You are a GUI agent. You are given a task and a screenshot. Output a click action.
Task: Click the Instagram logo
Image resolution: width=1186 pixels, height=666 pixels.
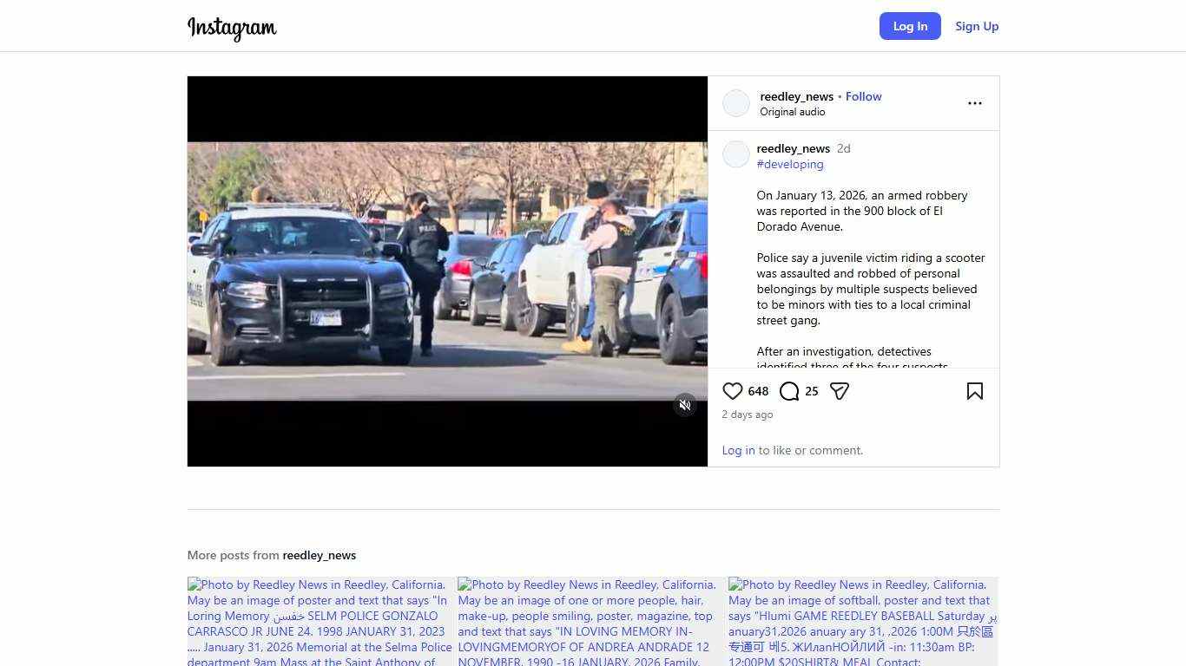tap(232, 27)
